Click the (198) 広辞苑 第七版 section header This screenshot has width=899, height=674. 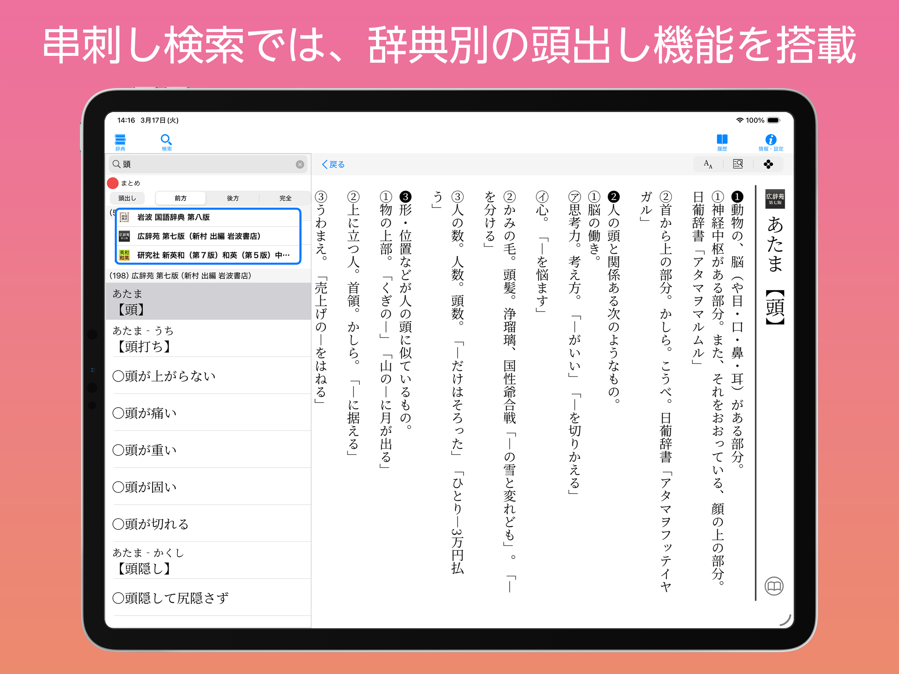click(208, 276)
